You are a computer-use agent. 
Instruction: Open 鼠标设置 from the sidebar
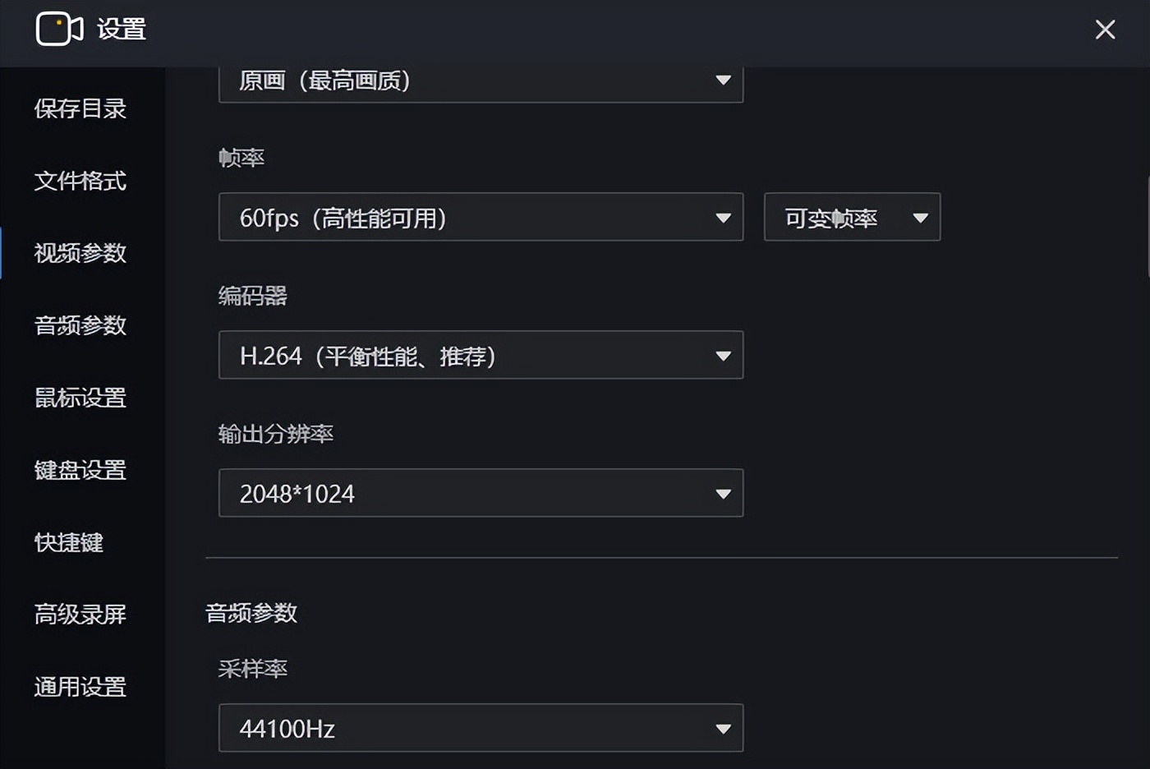pos(79,398)
